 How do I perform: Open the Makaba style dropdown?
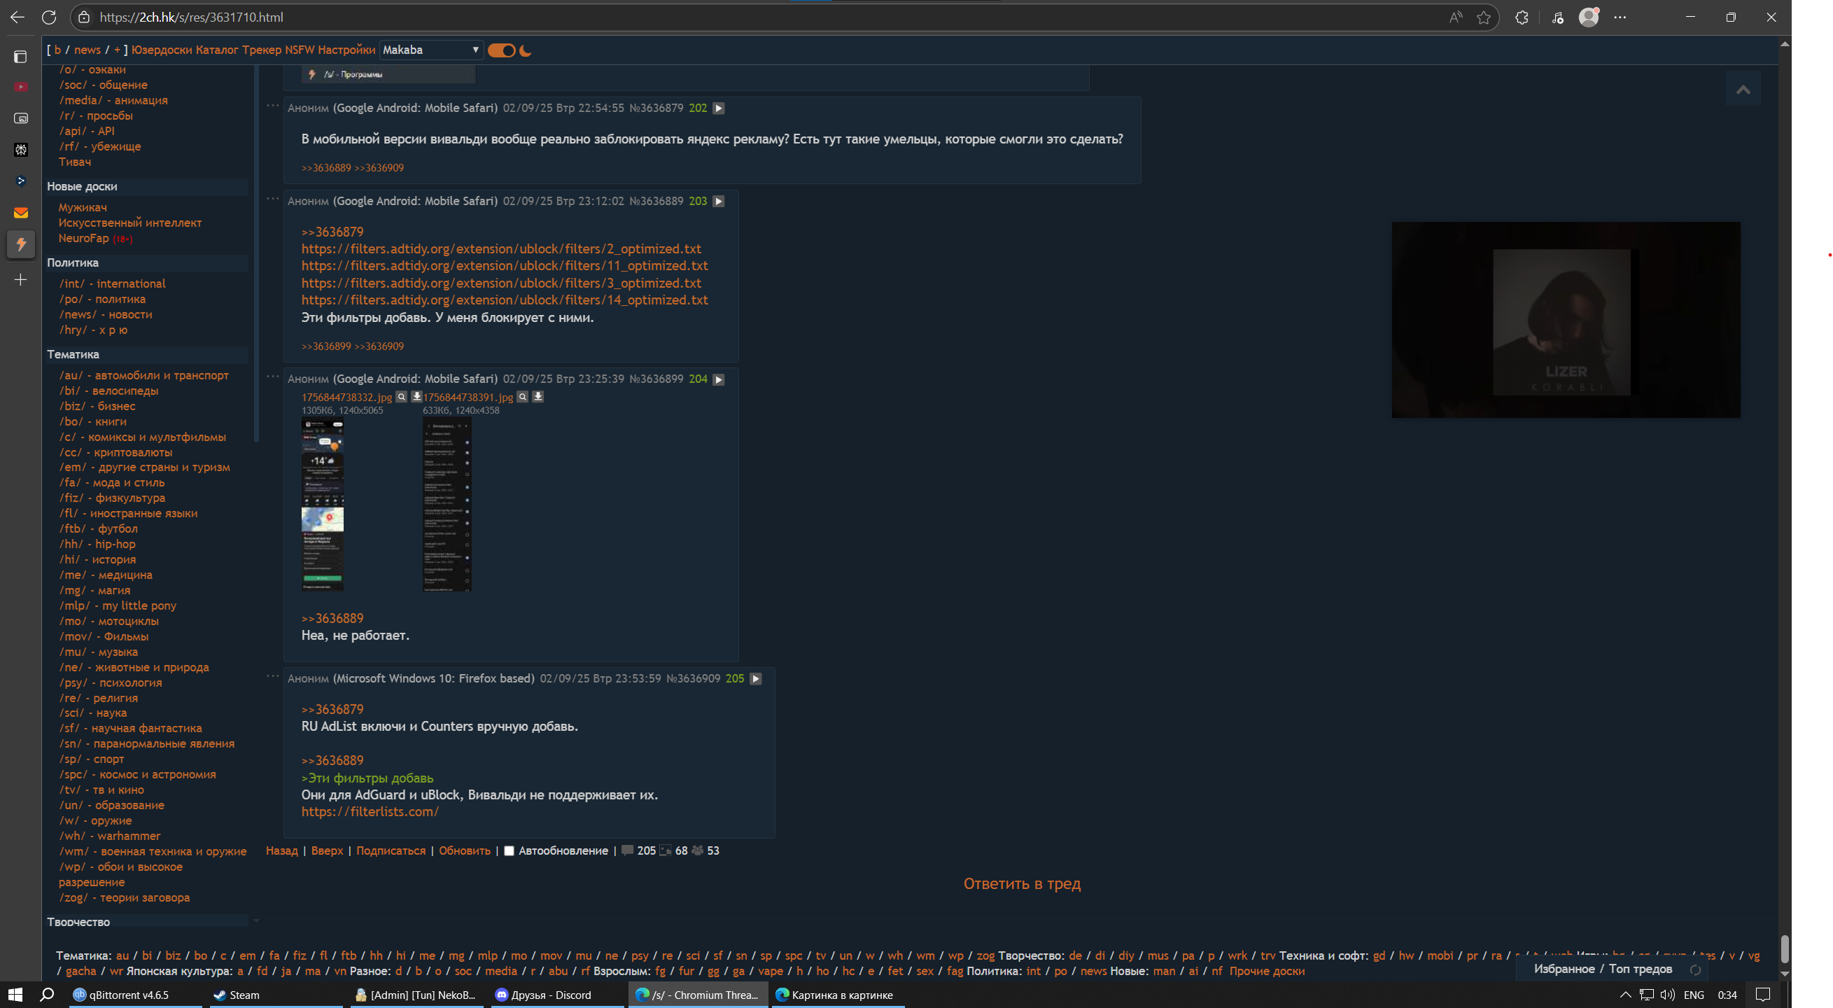[x=430, y=50]
